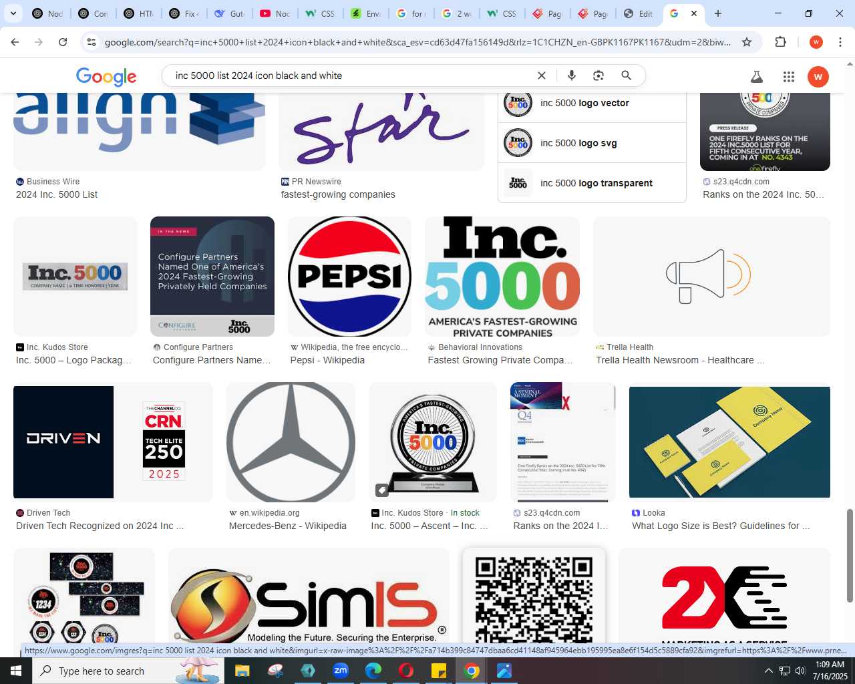
Task: Search by image with Google Lens
Action: [x=598, y=75]
